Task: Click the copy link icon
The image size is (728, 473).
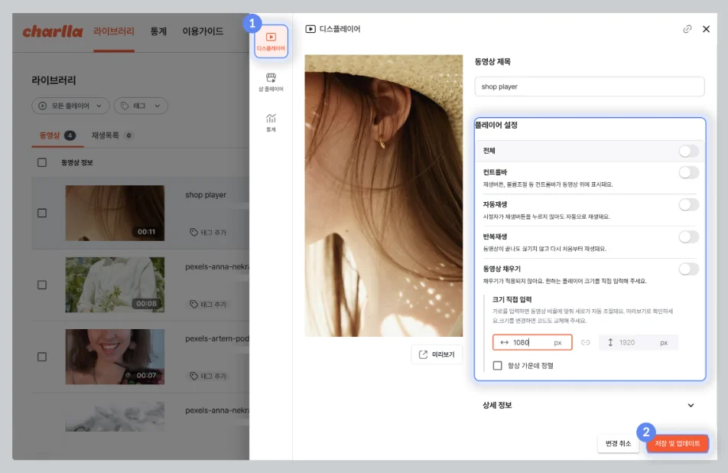Action: (x=687, y=29)
